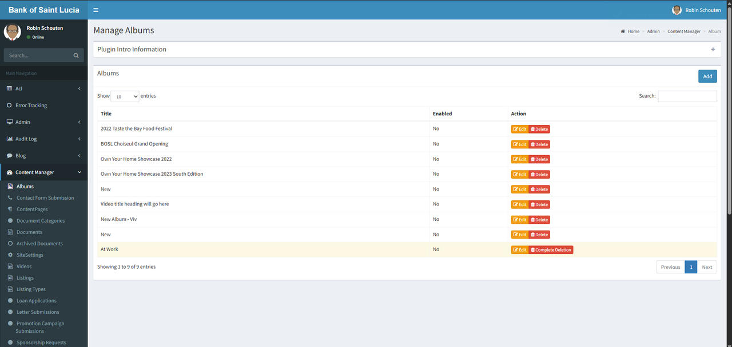
Task: Expand the Audit Log menu arrow
Action: click(x=79, y=139)
